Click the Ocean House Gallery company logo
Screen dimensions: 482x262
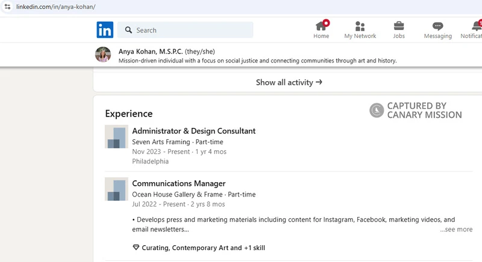pos(116,189)
